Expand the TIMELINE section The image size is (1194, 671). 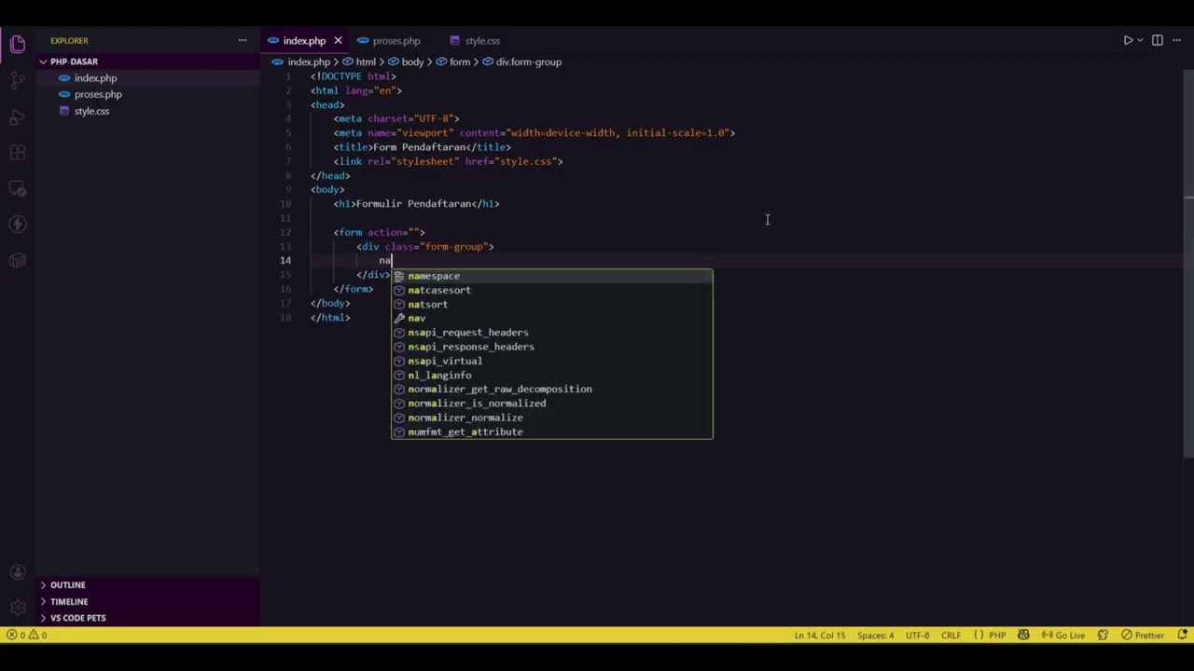tap(69, 602)
